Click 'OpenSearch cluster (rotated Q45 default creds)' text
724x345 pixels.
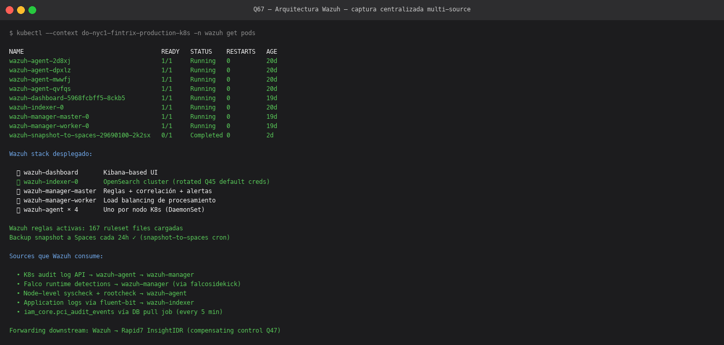coord(187,182)
